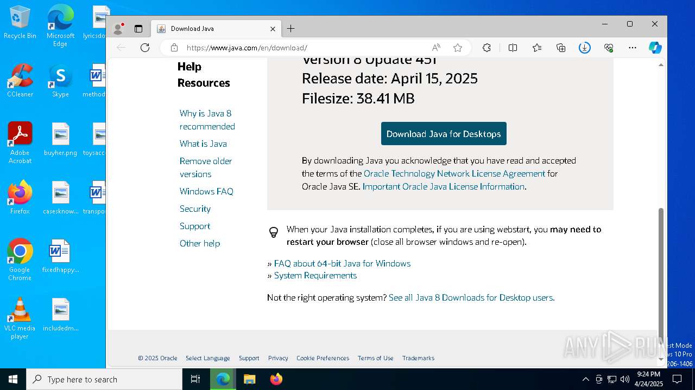Select the Skype desktop icon
This screenshot has height=390, width=695.
(60, 81)
